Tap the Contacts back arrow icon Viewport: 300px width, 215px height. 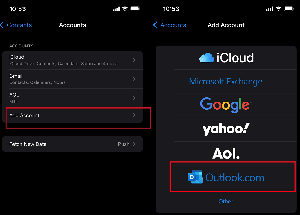click(x=2, y=25)
